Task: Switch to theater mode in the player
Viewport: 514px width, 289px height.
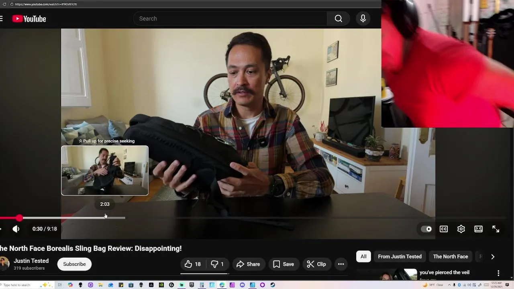Action: pos(478,229)
